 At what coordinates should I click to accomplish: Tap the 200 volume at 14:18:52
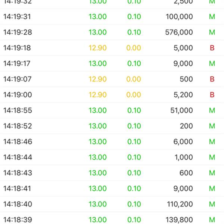click(x=186, y=126)
